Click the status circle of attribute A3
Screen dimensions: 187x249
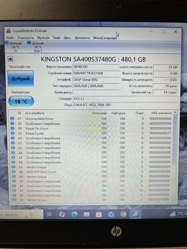click(13, 148)
